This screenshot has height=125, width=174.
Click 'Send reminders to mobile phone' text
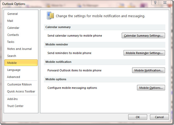69,53
